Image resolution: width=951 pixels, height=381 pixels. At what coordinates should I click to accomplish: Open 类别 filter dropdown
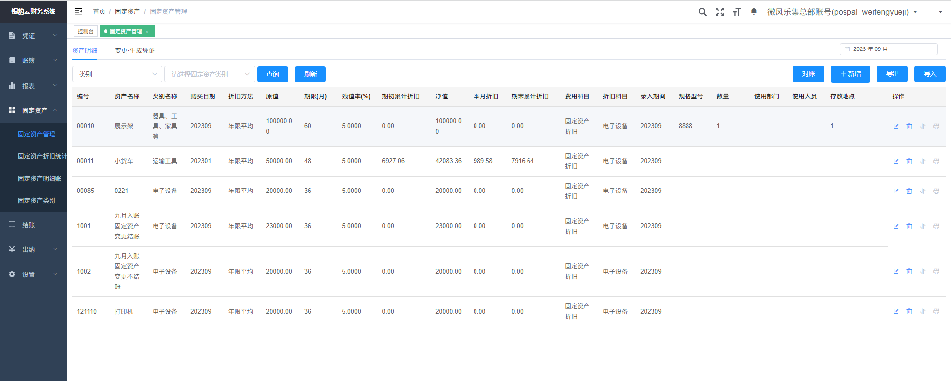[117, 74]
